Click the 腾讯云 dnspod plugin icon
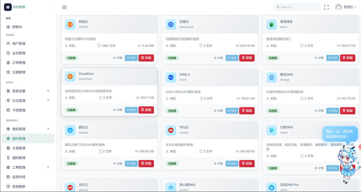Viewport: 361px width, 192px height. (70, 130)
